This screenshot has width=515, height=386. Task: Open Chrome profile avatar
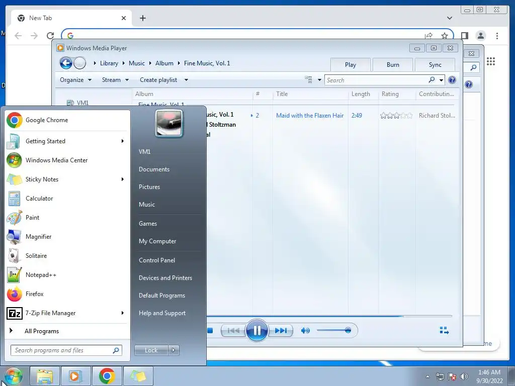[x=480, y=36]
